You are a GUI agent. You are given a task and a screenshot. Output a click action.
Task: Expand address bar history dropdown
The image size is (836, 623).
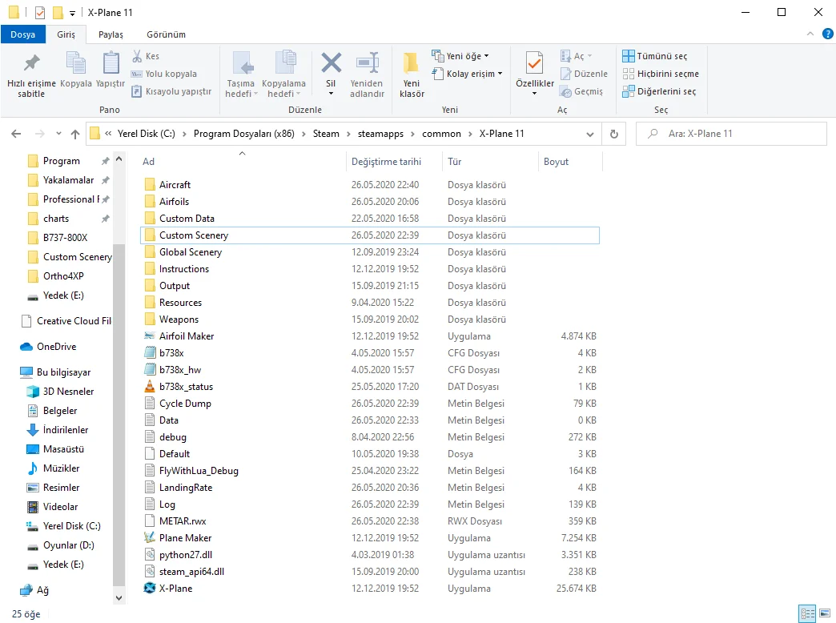[x=590, y=135]
